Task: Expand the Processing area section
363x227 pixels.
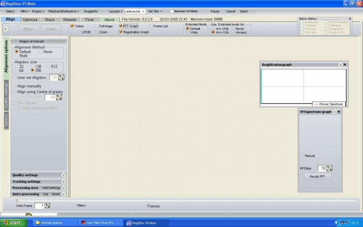Action: [64, 188]
